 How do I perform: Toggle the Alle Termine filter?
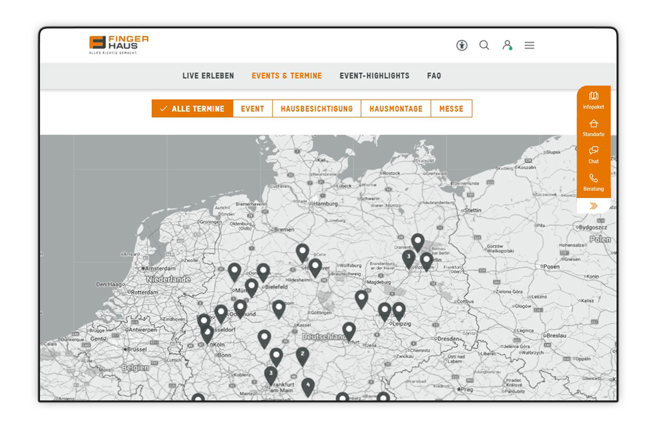[x=192, y=109]
